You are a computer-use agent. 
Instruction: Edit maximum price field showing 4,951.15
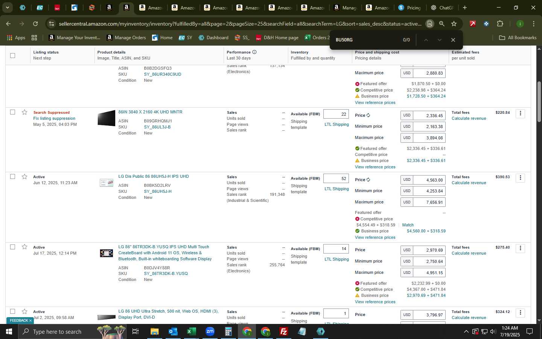[x=429, y=272]
